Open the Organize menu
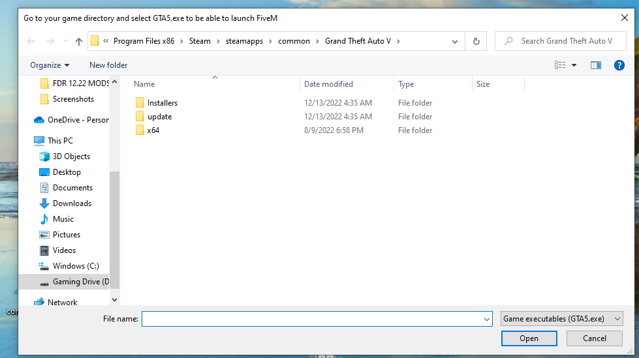 tap(50, 65)
